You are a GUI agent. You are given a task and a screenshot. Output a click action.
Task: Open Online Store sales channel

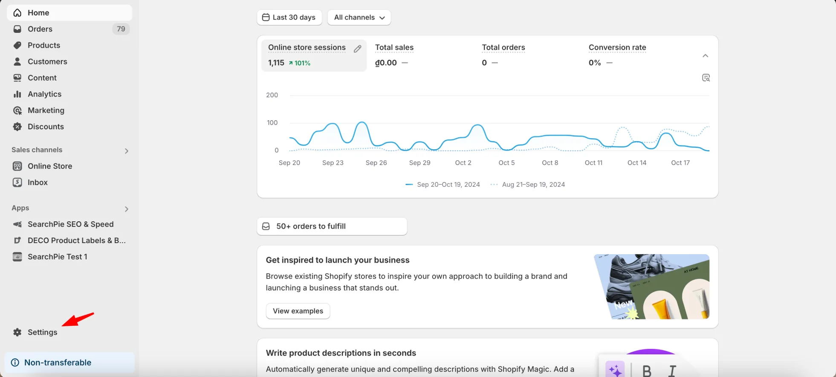[69, 166]
